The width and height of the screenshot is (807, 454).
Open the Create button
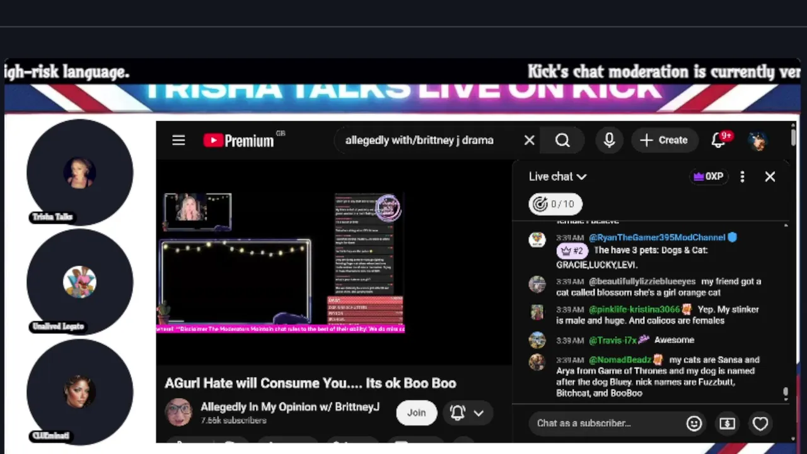coord(663,140)
